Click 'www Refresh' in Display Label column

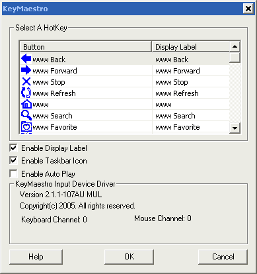177,93
